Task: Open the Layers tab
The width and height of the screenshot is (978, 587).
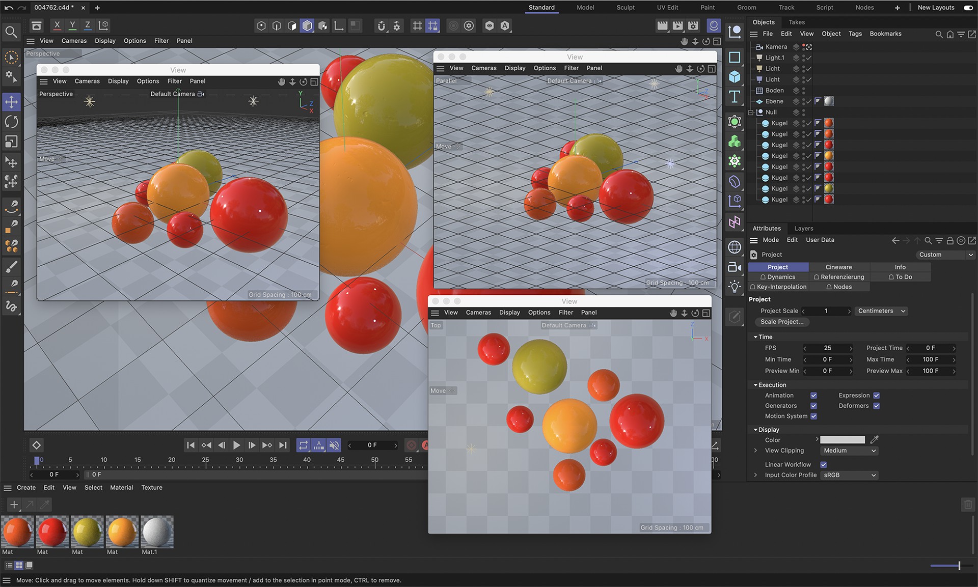Action: [x=804, y=229]
